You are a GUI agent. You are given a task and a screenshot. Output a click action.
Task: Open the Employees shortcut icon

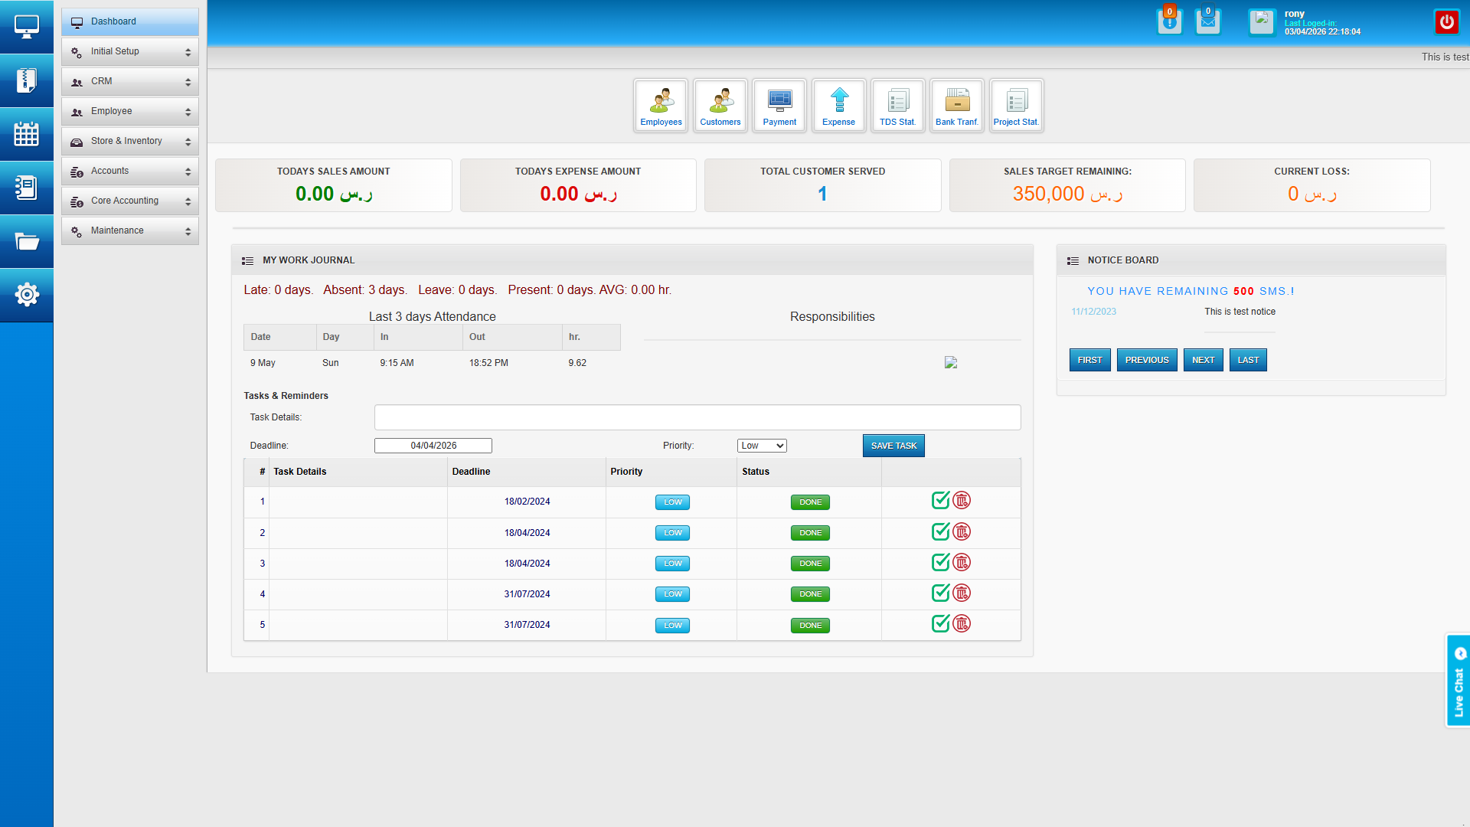click(661, 106)
